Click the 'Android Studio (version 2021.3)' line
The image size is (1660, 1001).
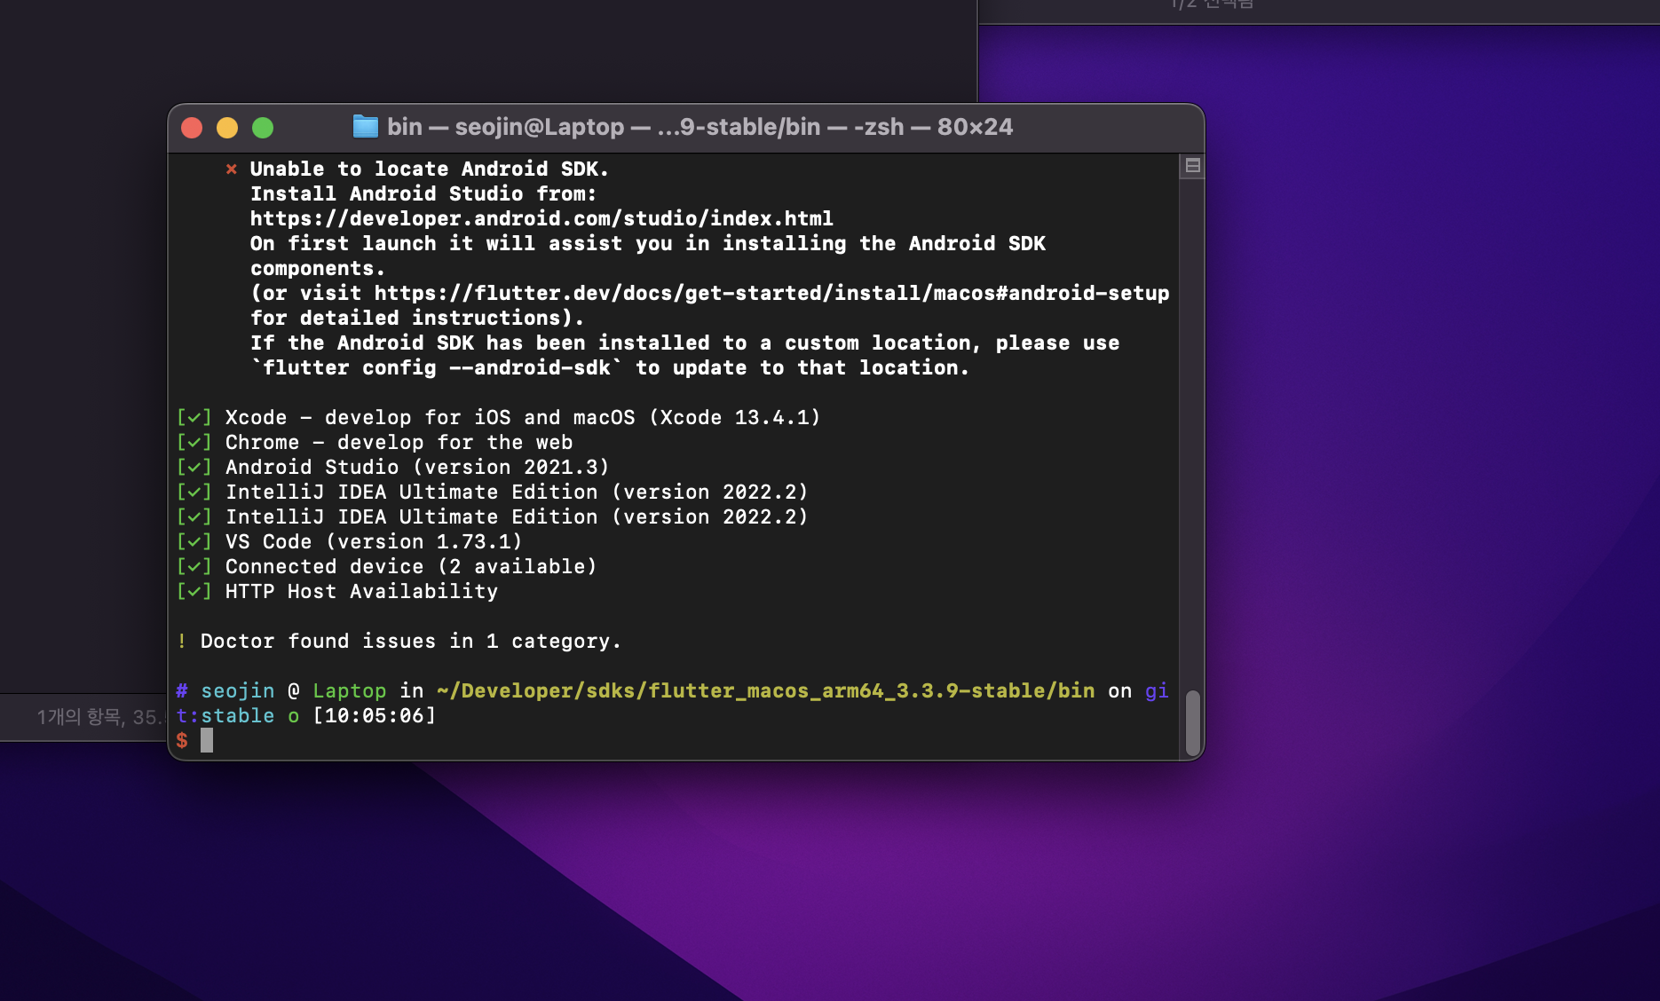(x=417, y=467)
